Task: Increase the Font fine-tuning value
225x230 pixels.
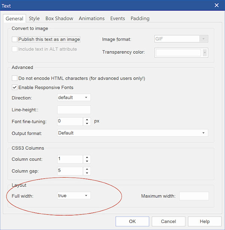Action: tap(87, 119)
